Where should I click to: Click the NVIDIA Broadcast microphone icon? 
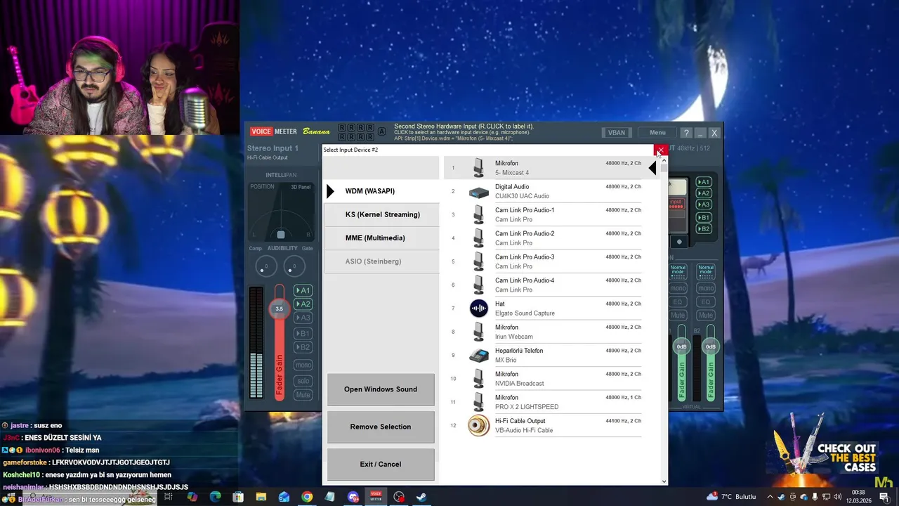coord(479,378)
